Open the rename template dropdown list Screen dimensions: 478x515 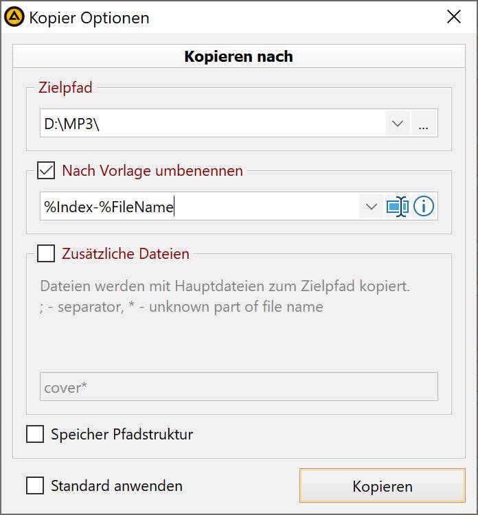[372, 206]
